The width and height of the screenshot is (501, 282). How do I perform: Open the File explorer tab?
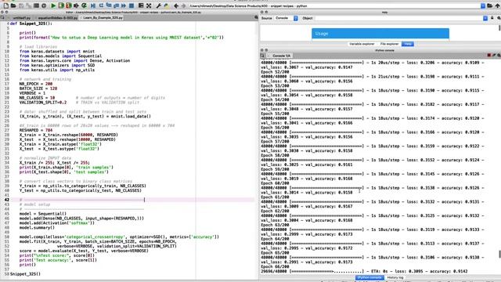pyautogui.click(x=389, y=44)
